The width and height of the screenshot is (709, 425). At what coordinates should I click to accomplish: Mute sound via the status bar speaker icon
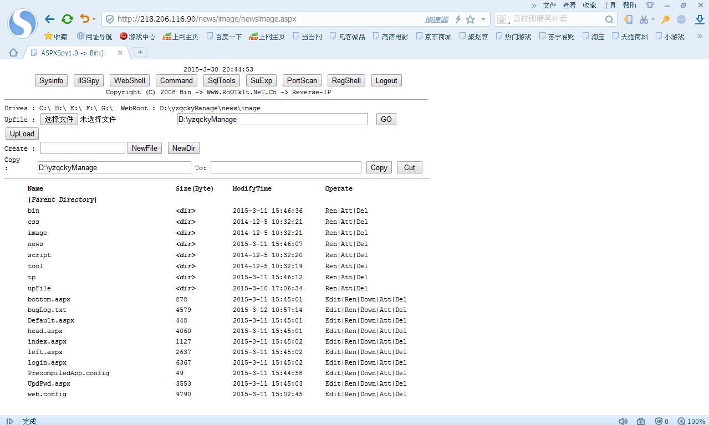(x=623, y=421)
